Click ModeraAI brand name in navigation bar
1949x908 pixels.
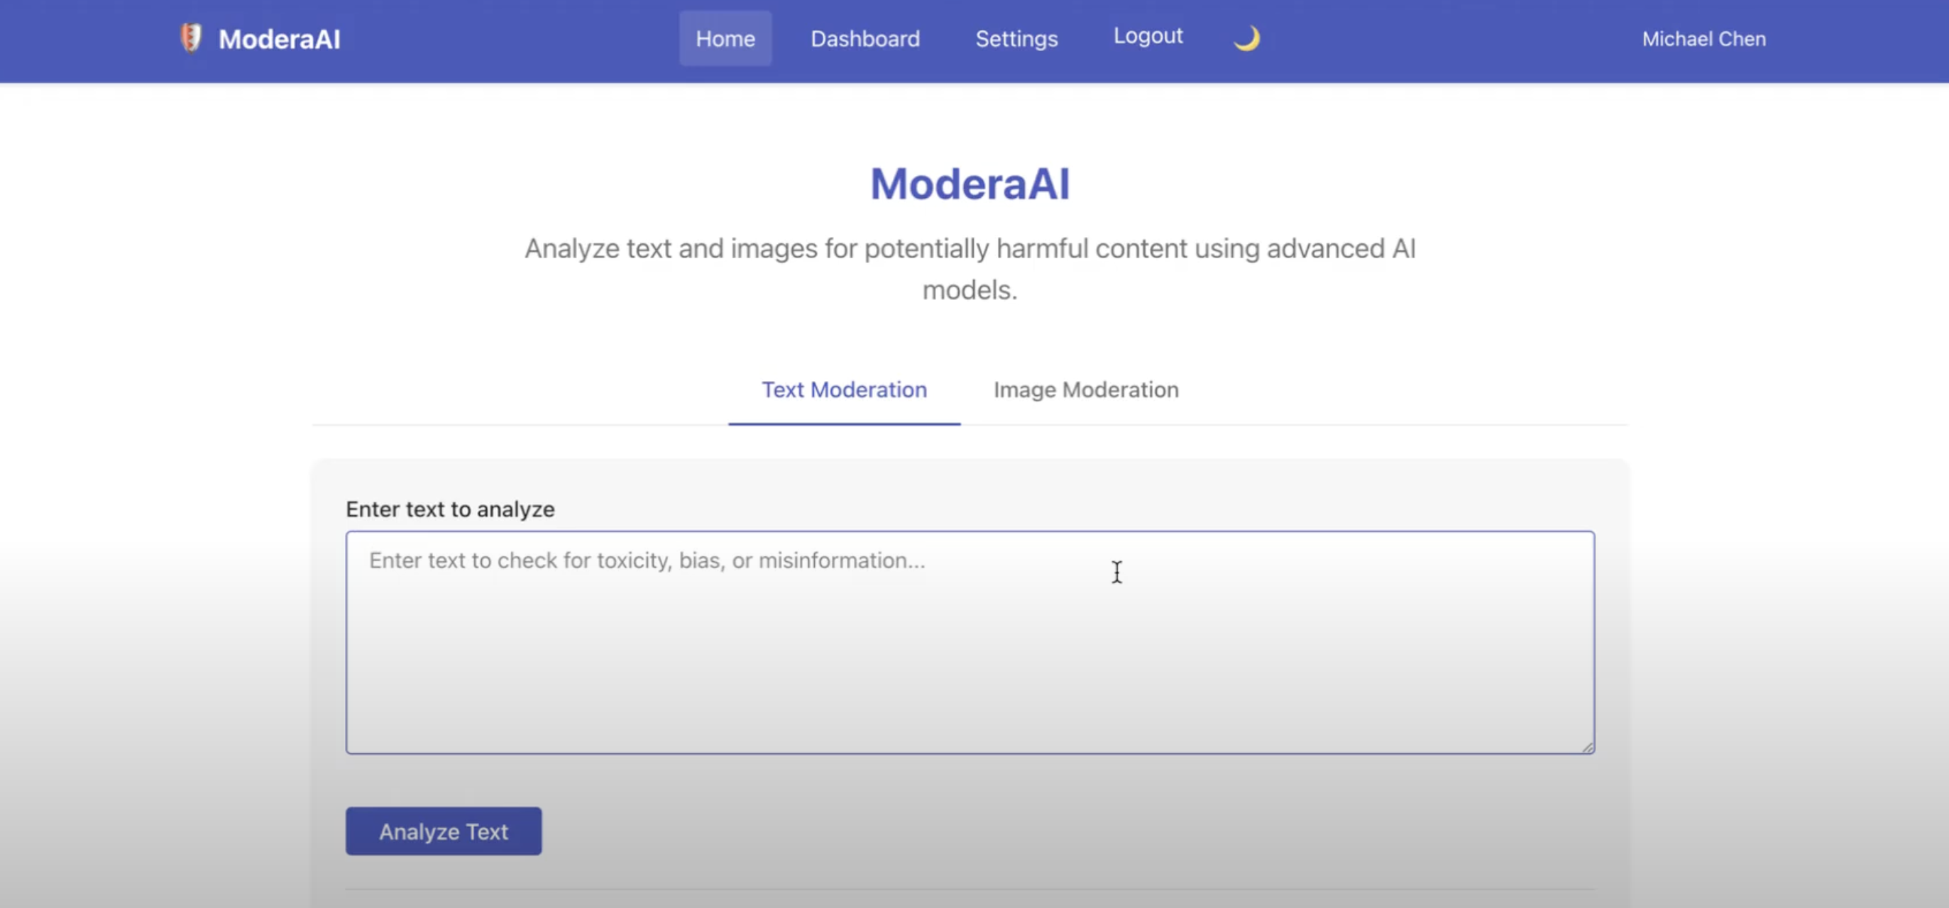pyautogui.click(x=279, y=38)
